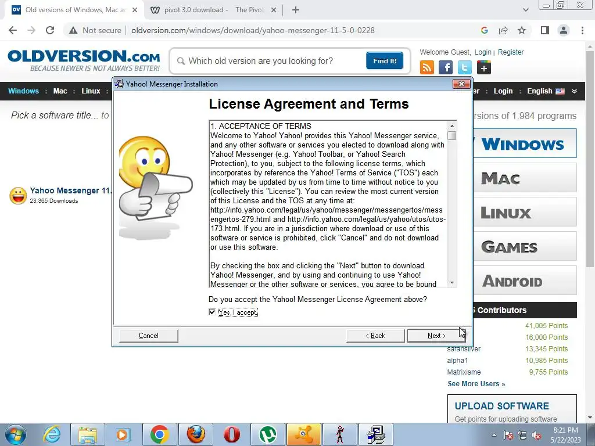Open the Chrome profile icon
The image size is (595, 446).
[564, 30]
